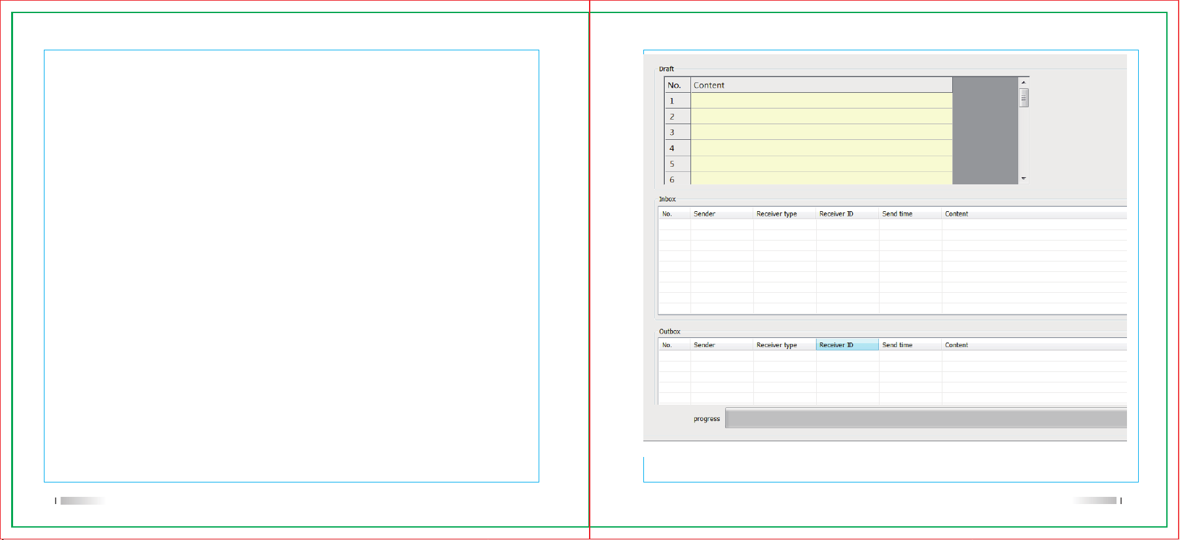Sort Inbox by Send time column
The width and height of the screenshot is (1180, 540).
pos(910,214)
